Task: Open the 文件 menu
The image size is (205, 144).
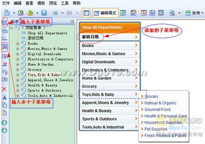Action: click(6, 3)
